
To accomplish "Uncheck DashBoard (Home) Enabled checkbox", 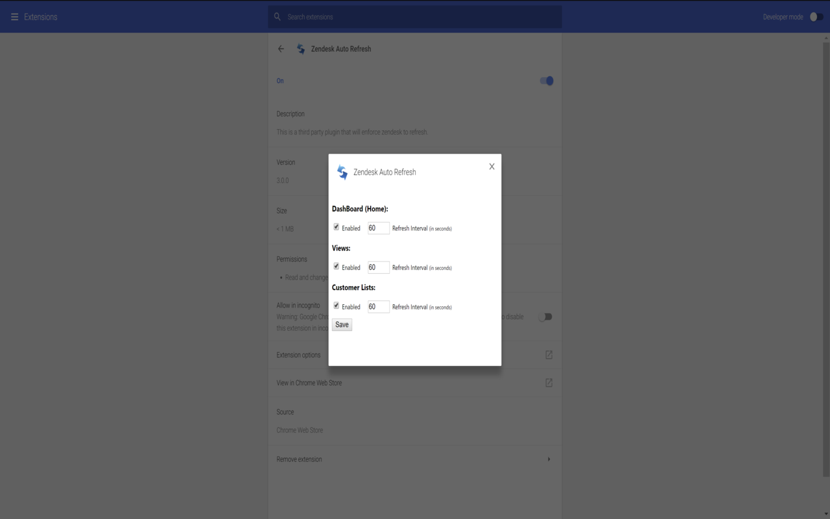I will [336, 227].
